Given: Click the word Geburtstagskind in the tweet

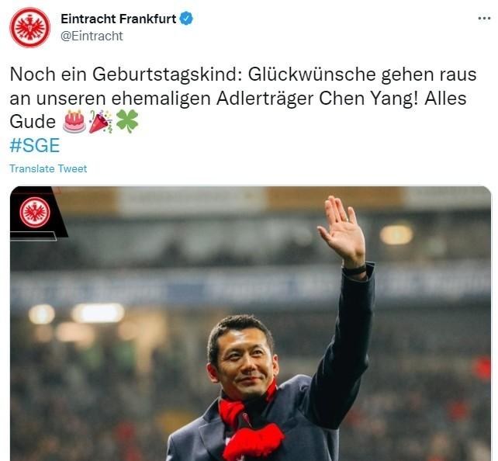Looking at the screenshot, I should coord(164,75).
